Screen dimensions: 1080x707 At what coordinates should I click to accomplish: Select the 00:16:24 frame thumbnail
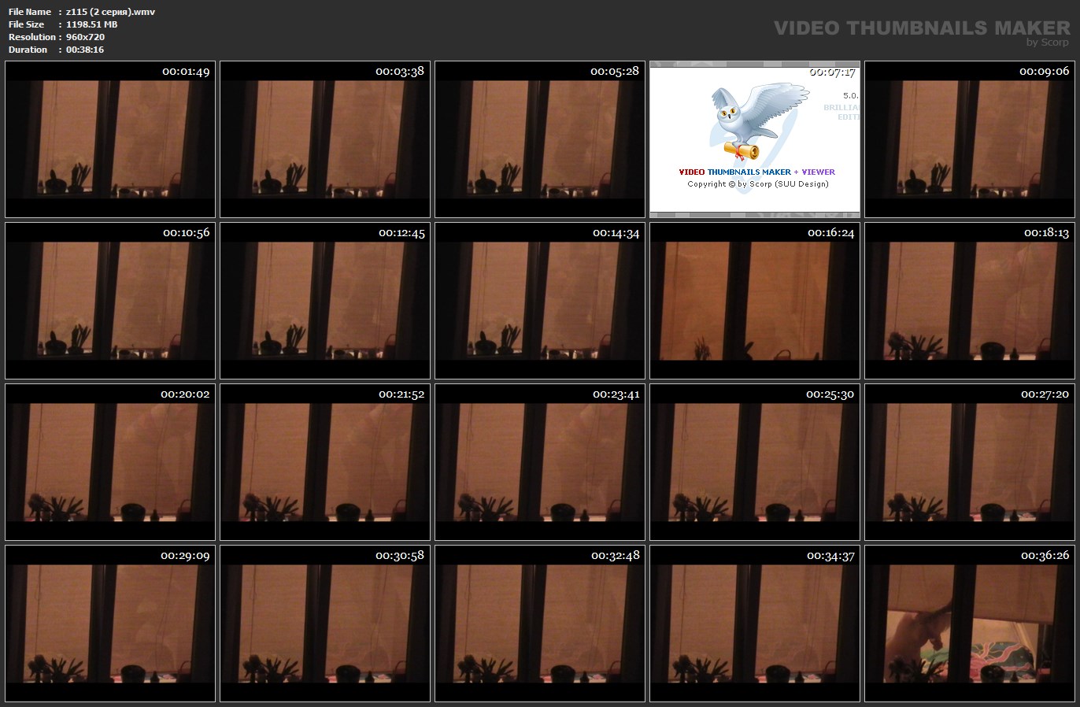[x=755, y=301]
